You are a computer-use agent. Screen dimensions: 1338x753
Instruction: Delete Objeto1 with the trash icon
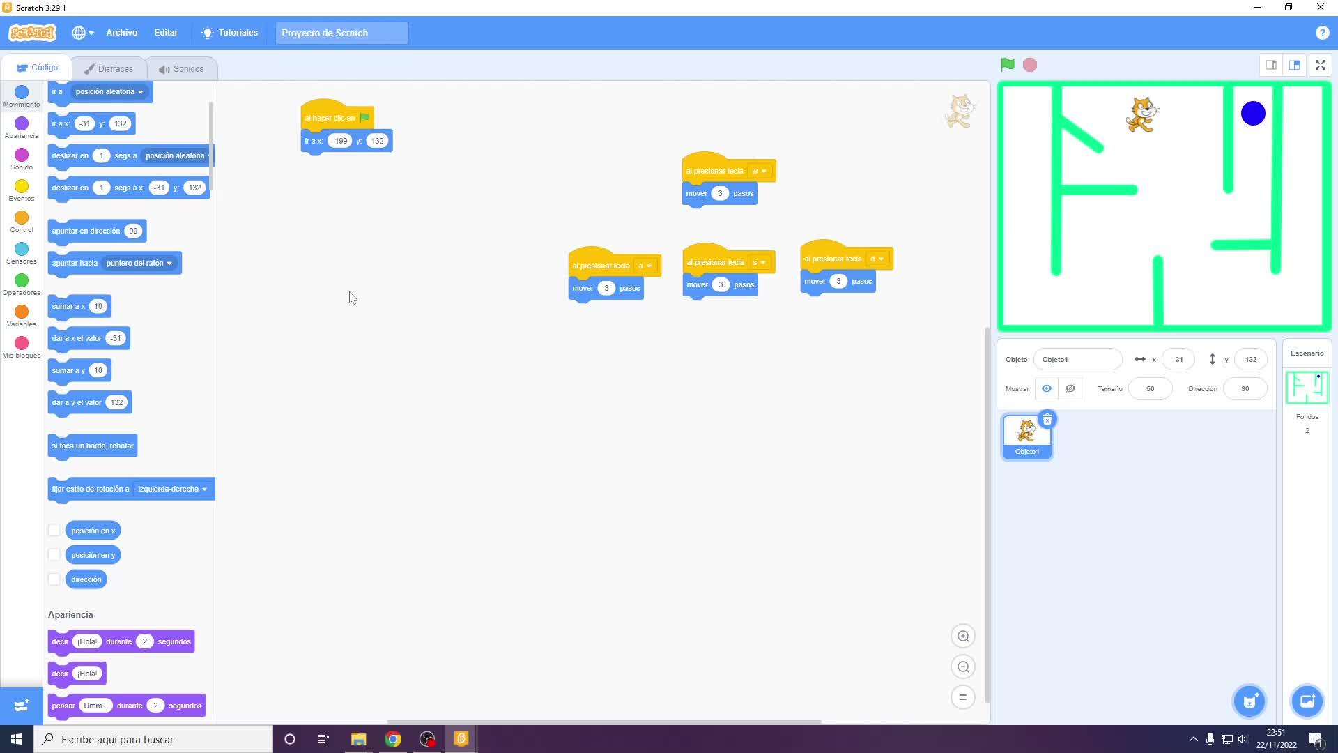(1047, 420)
